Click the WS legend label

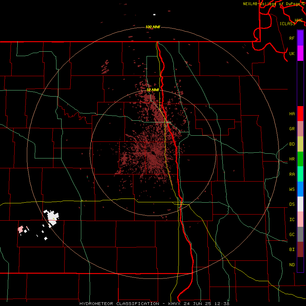[x=292, y=189]
